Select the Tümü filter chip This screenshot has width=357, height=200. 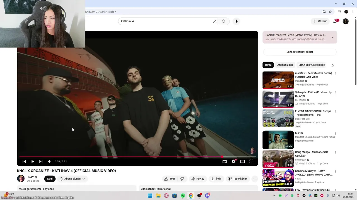[268, 65]
